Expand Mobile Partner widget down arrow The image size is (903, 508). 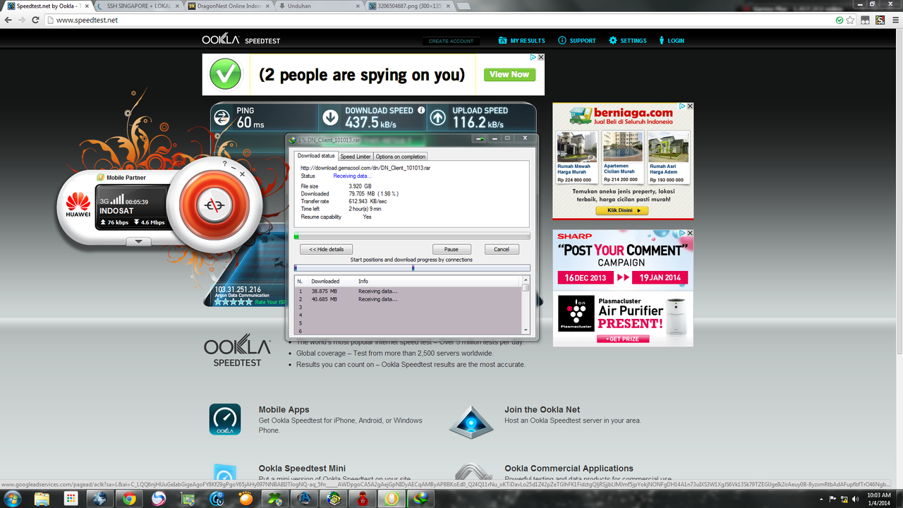tap(138, 241)
